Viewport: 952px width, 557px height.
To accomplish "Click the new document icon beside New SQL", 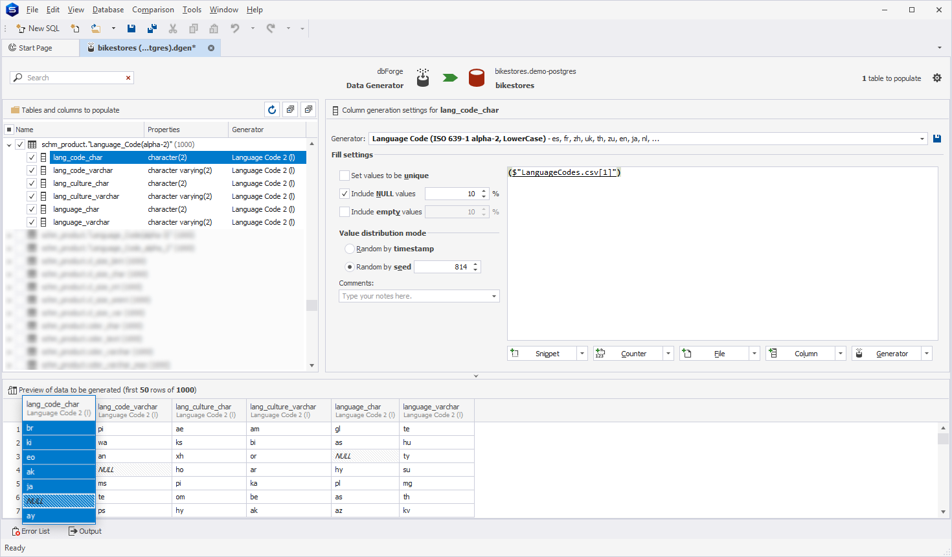I will click(x=75, y=28).
